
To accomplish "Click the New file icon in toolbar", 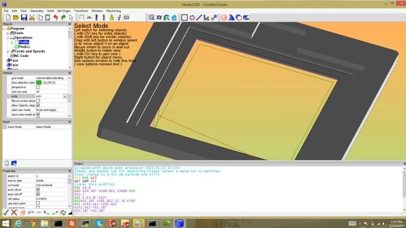I will [x=8, y=17].
